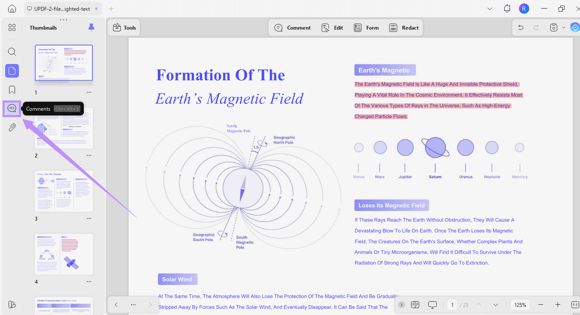The width and height of the screenshot is (580, 315).
Task: Click the Saturn planet label
Action: pyautogui.click(x=435, y=177)
